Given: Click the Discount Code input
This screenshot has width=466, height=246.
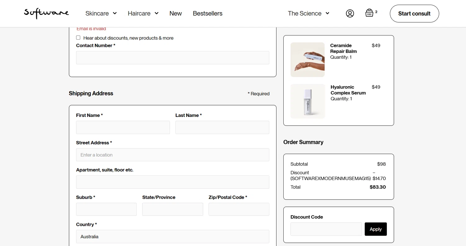Looking at the screenshot, I should (x=326, y=229).
